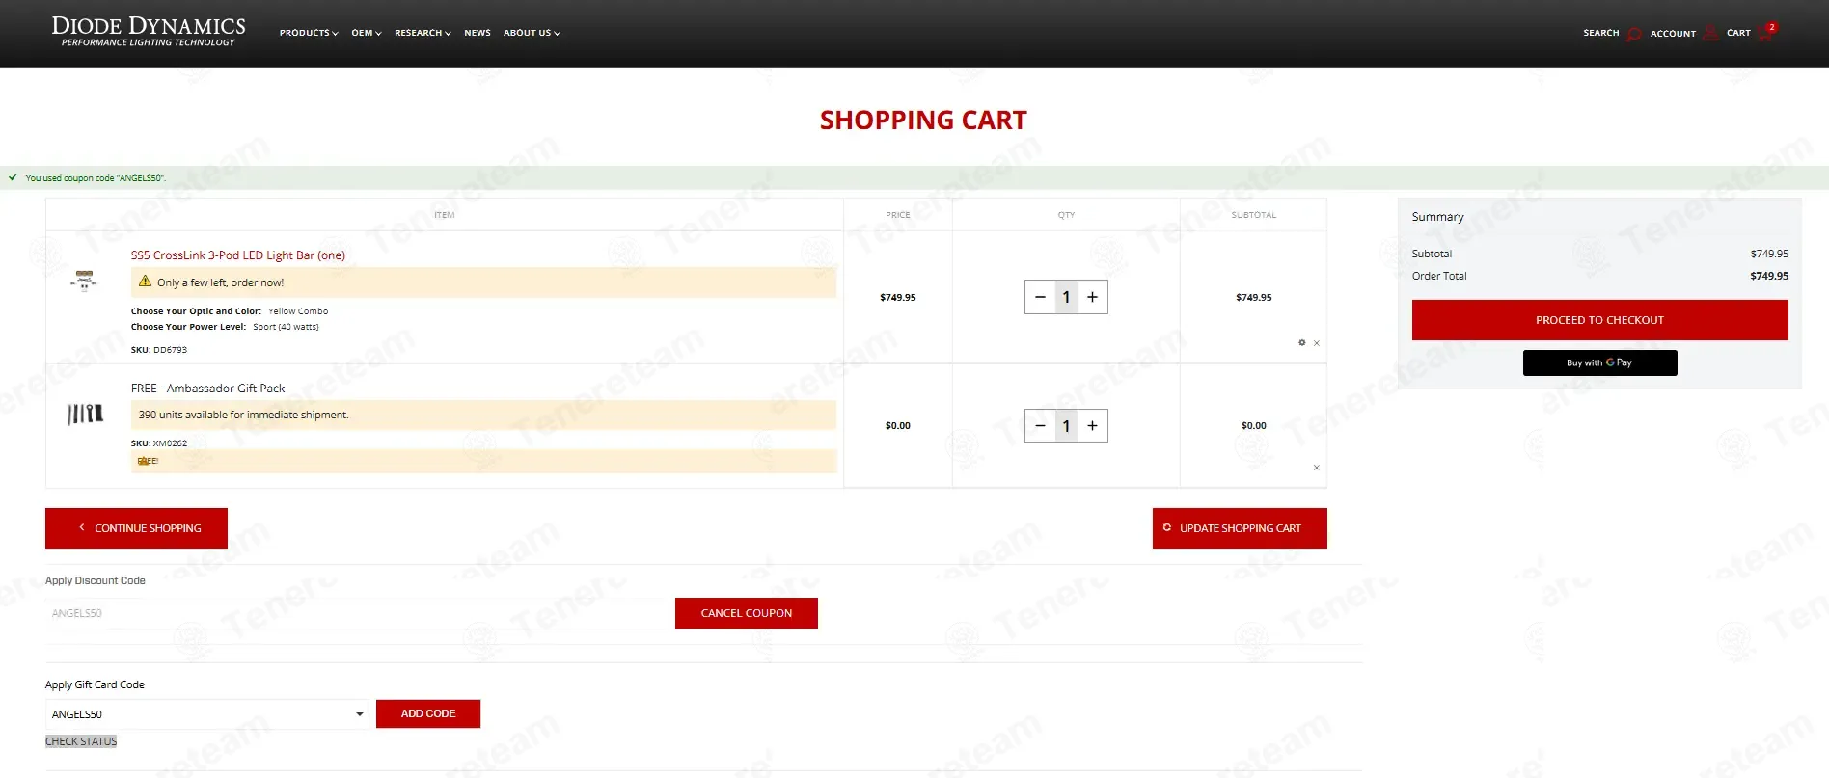Expand the Products menu
Image resolution: width=1829 pixels, height=778 pixels.
pos(309,33)
